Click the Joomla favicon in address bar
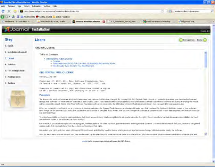The image size is (215, 167). [x=21, y=11]
